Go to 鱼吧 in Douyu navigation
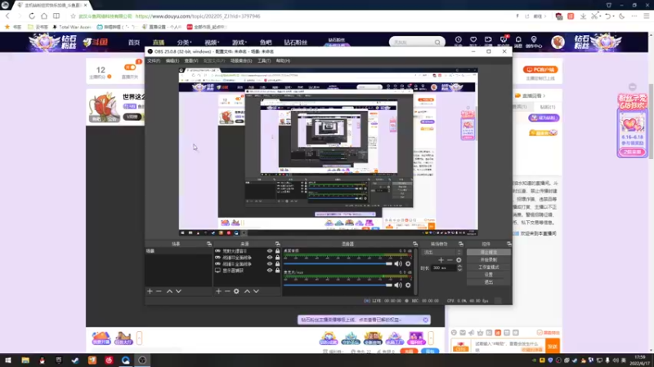 pyautogui.click(x=266, y=42)
